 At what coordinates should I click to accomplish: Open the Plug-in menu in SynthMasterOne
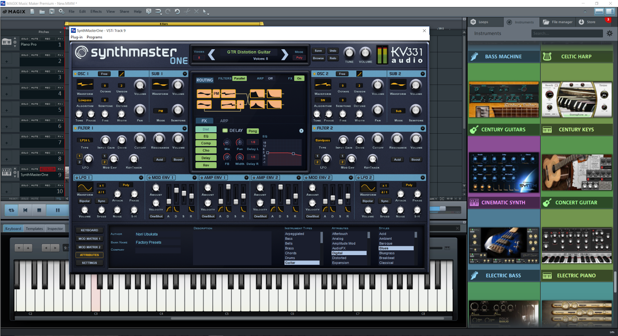tap(76, 37)
